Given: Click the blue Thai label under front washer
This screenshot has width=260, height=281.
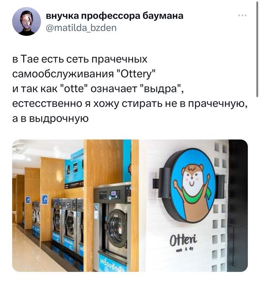Looking at the screenshot, I should point(112,263).
